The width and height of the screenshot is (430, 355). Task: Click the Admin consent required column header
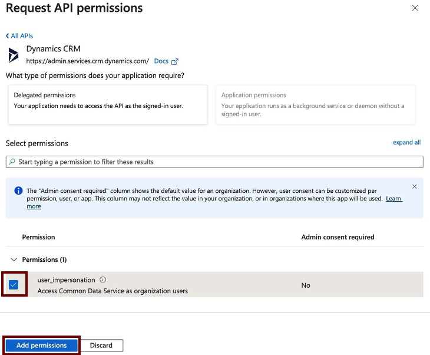point(338,237)
